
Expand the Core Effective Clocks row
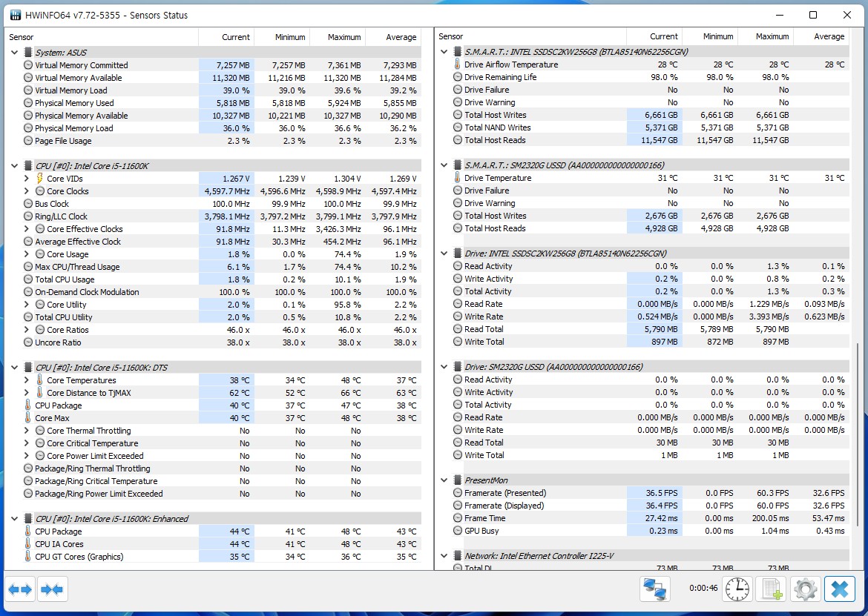(26, 228)
